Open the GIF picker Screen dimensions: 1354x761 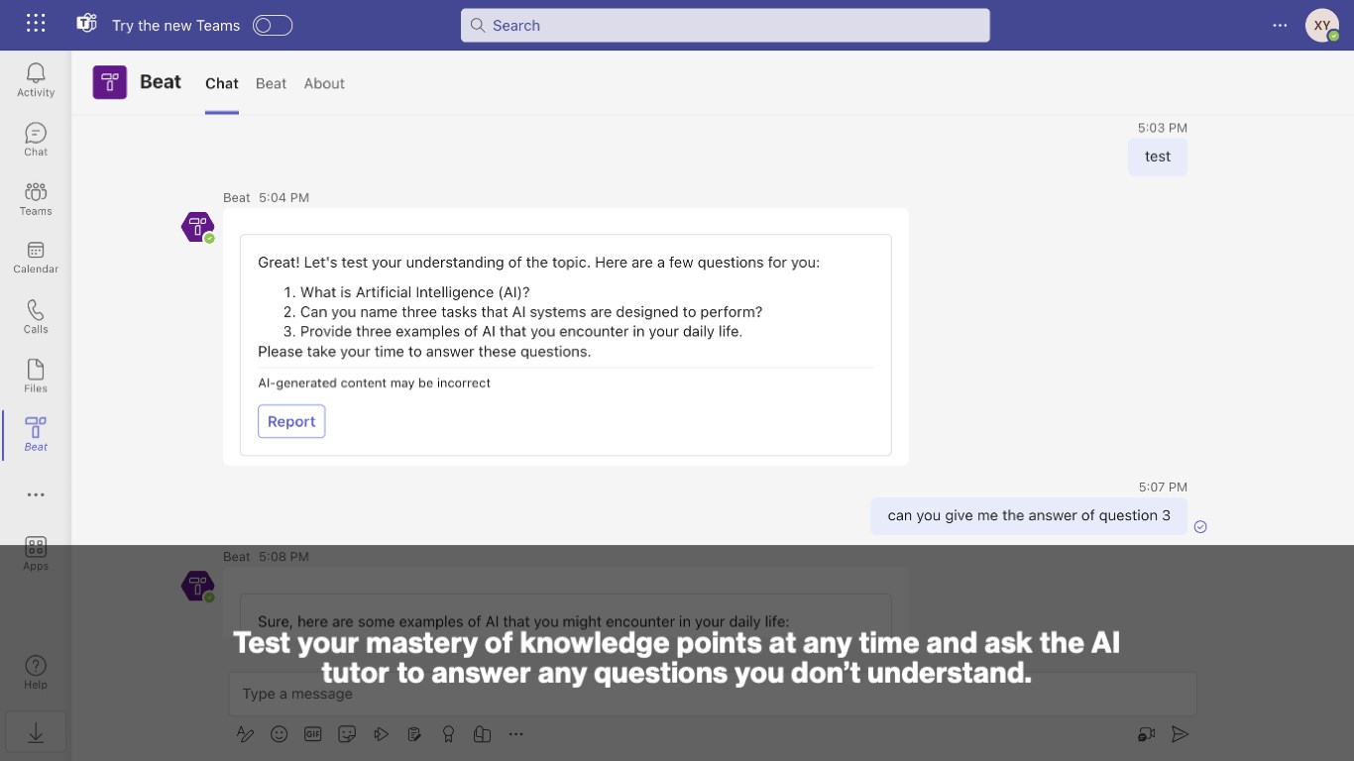coord(313,734)
